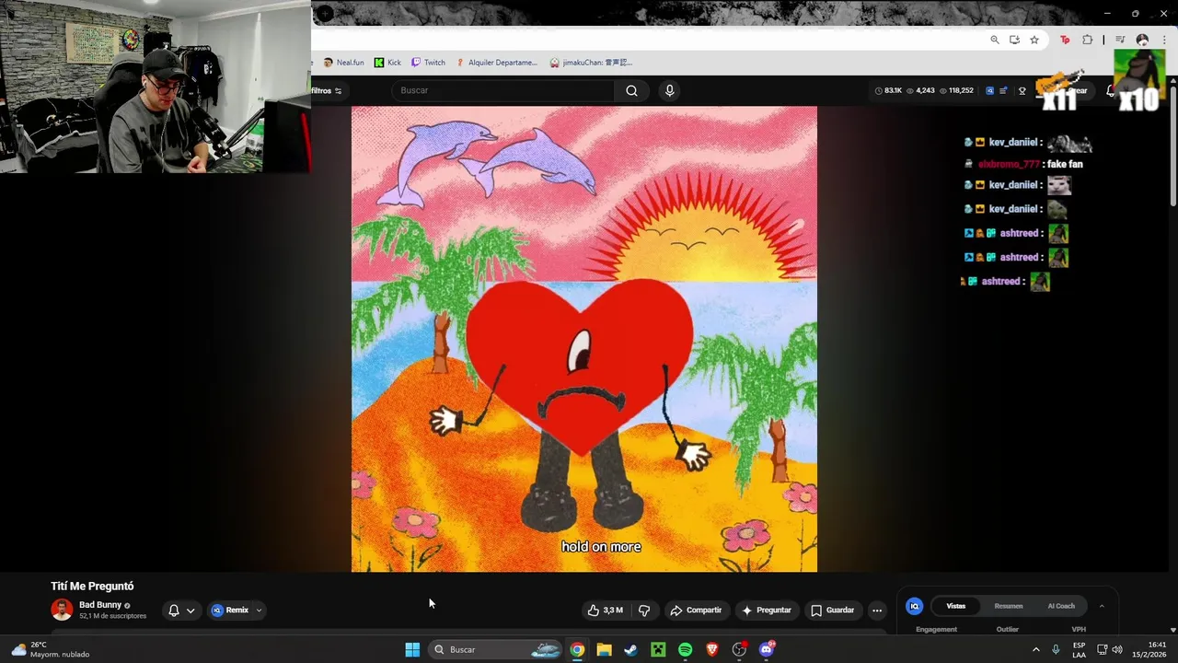This screenshot has height=663, width=1178.
Task: Like the video with thumbs up
Action: click(605, 610)
